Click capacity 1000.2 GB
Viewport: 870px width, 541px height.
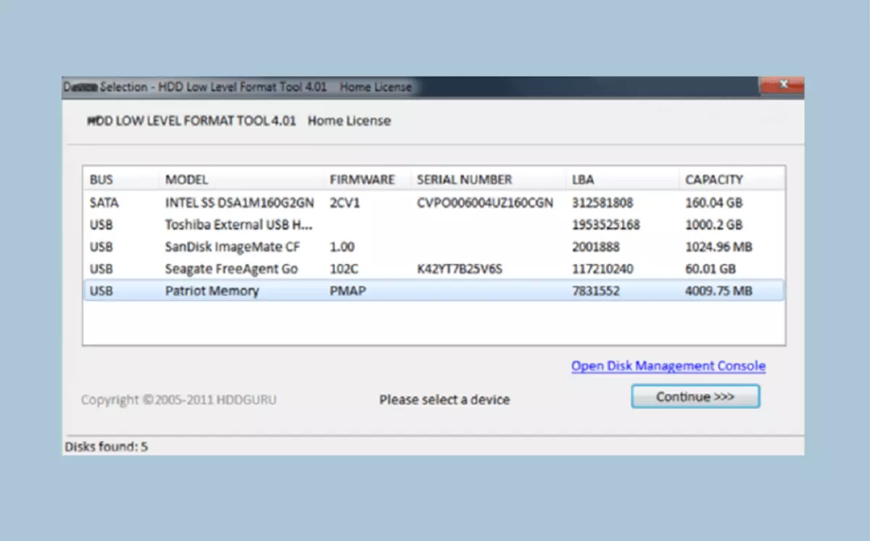pyautogui.click(x=714, y=225)
